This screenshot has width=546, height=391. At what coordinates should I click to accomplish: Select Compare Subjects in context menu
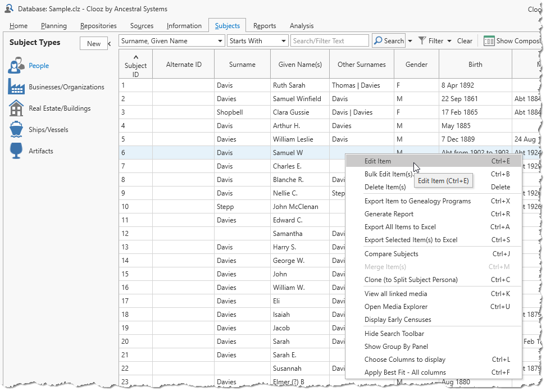pyautogui.click(x=391, y=254)
